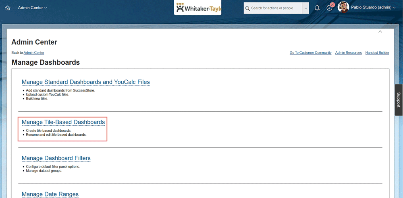Click 'Manage dataset groups.' bullet text

tap(44, 171)
